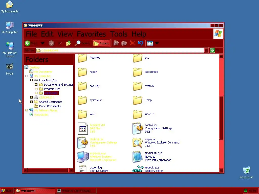Expand My Network Places tree node

27,110
